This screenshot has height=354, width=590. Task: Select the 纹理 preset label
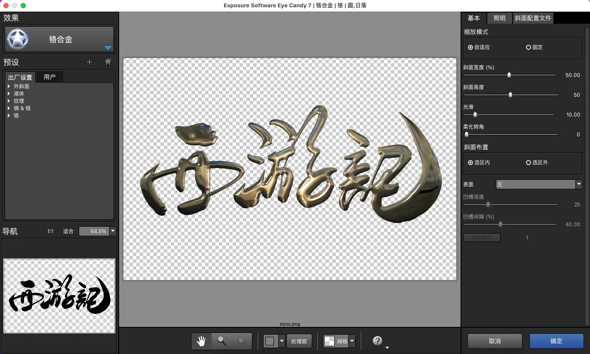[x=19, y=101]
